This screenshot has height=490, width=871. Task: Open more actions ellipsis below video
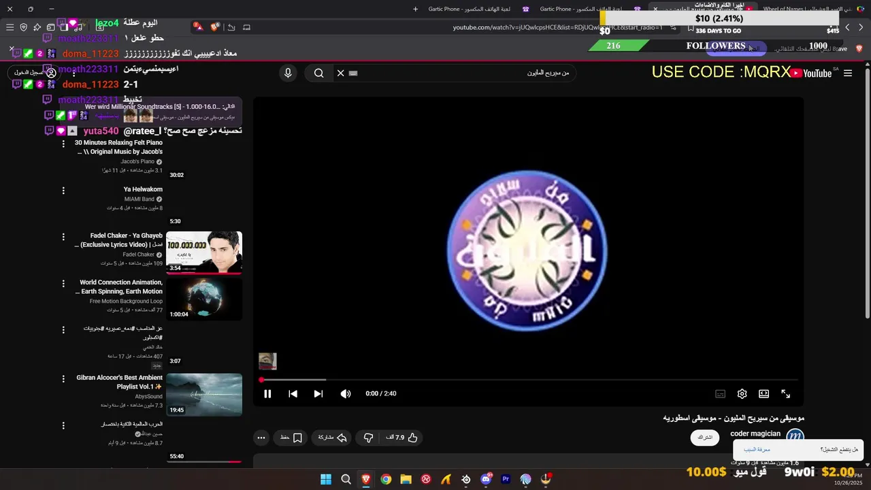[x=261, y=438]
